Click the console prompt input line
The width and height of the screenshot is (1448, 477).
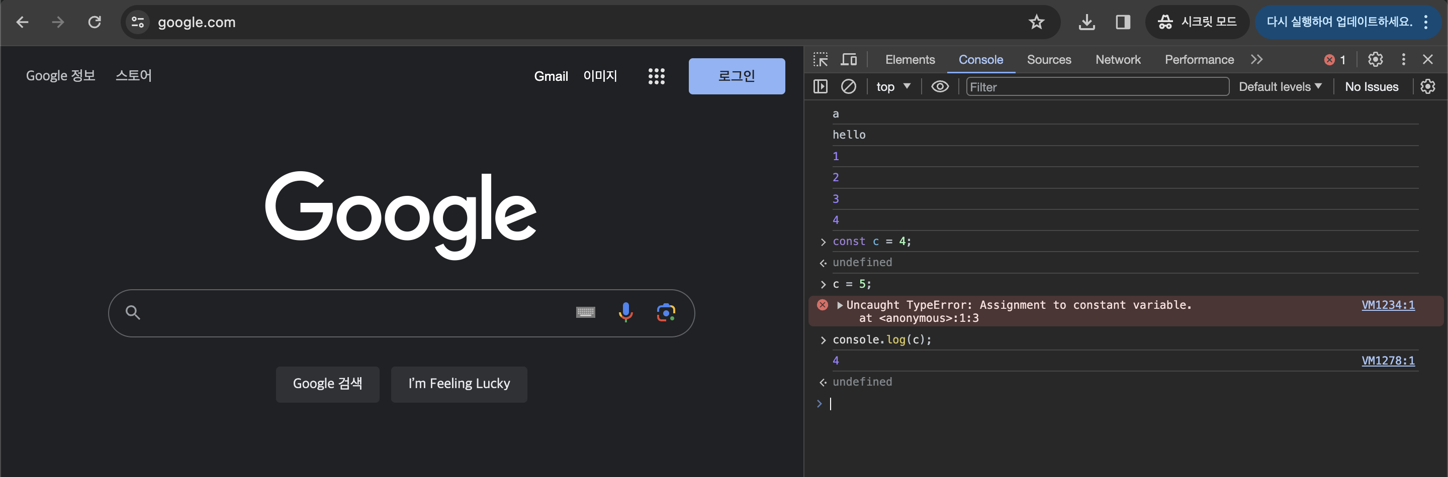tap(1124, 404)
